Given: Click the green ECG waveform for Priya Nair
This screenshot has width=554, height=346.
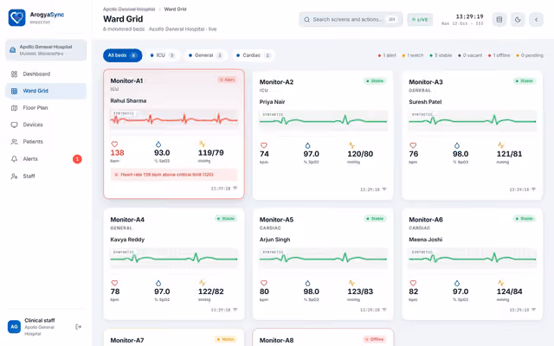Looking at the screenshot, I should point(323,120).
